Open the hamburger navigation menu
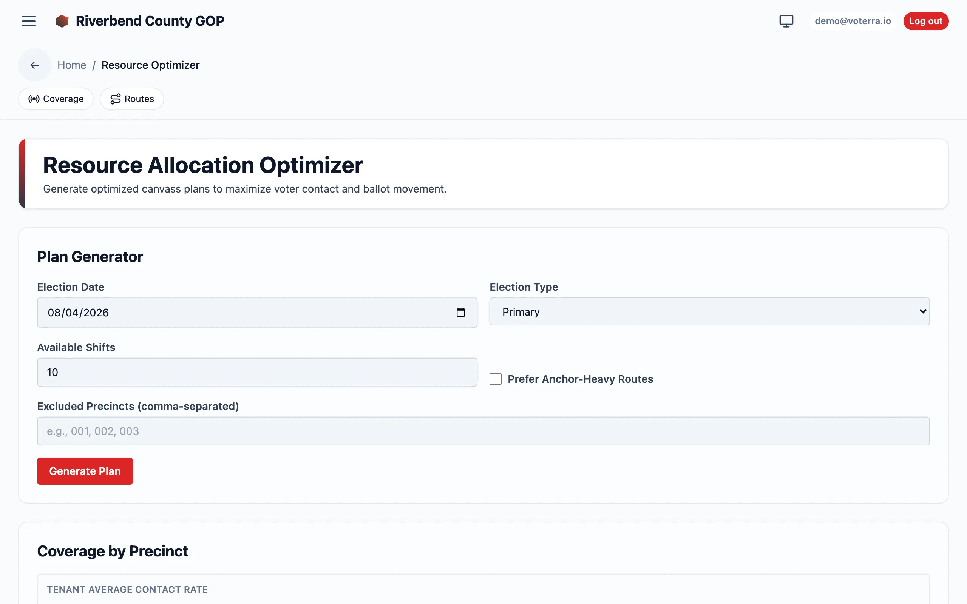This screenshot has height=604, width=967. (29, 21)
